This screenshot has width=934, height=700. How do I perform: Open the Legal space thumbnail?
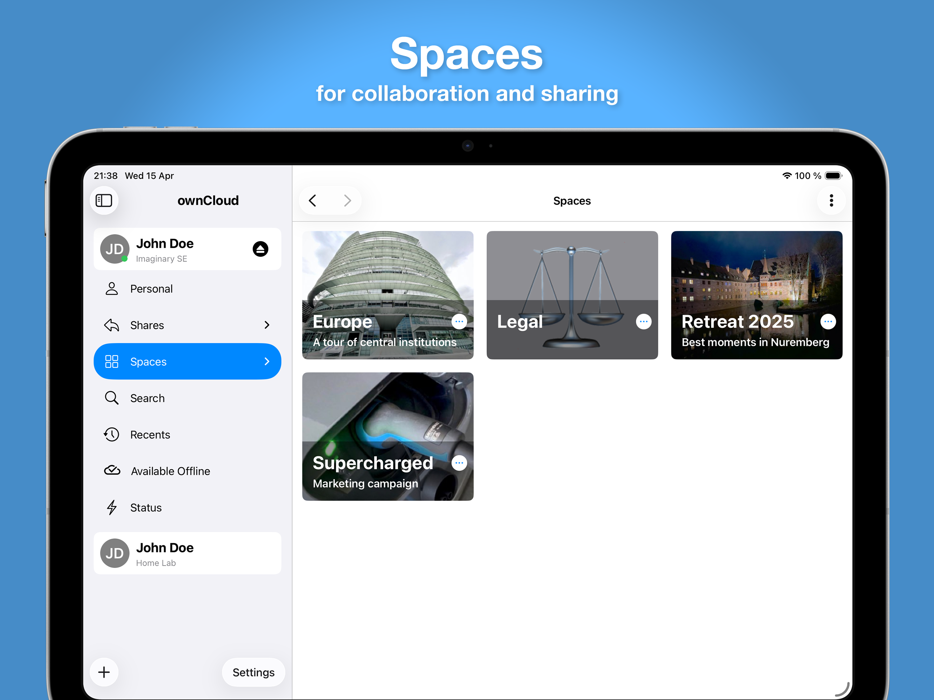[x=572, y=295]
